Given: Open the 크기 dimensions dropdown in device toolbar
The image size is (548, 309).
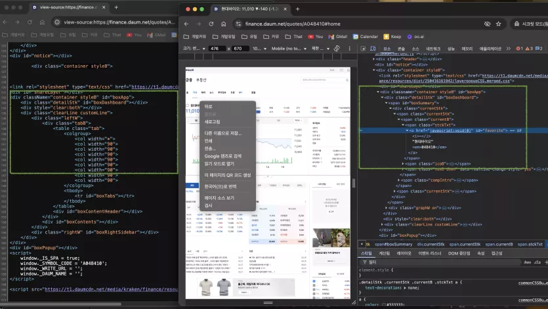Looking at the screenshot, I should click(194, 49).
